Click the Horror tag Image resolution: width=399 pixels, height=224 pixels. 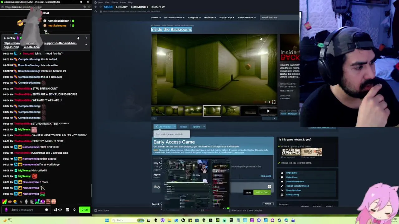pyautogui.click(x=283, y=114)
